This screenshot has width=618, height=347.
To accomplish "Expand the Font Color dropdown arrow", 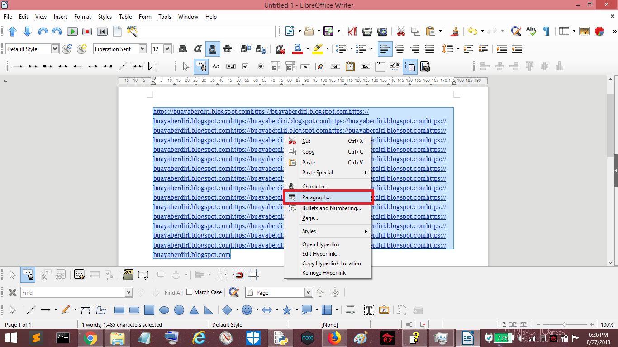I will [x=308, y=49].
